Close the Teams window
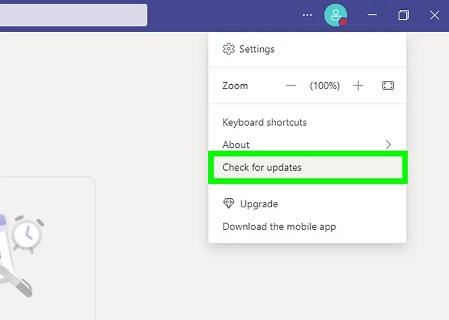Screen dimensions: 449x320 (x=434, y=15)
